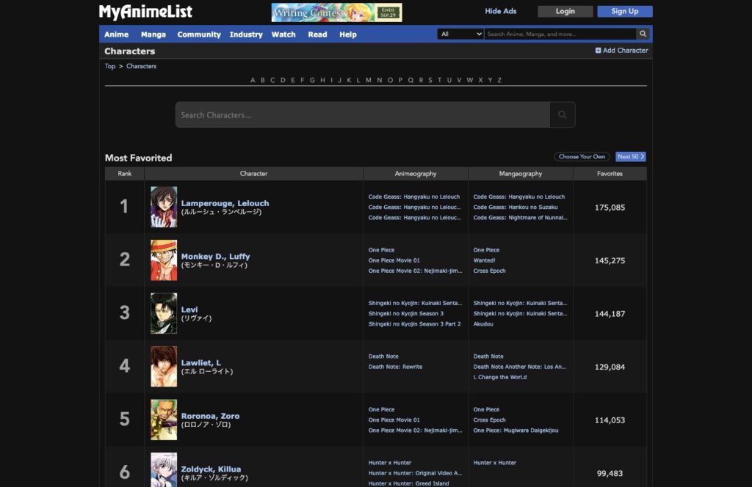Click the Add Character link

click(621, 51)
